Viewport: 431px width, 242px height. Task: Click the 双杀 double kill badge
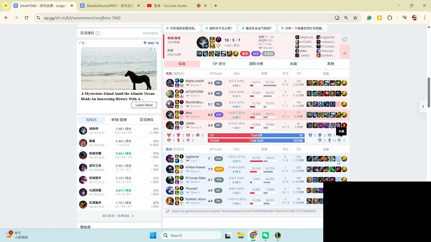tap(245, 54)
